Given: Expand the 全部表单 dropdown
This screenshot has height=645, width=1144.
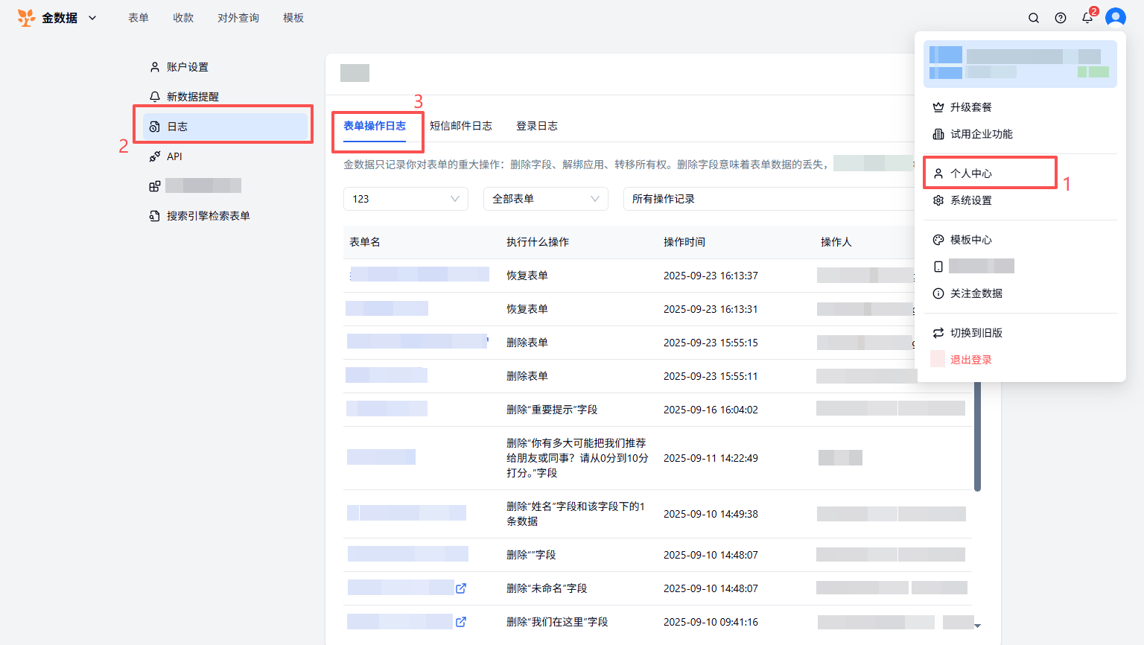Looking at the screenshot, I should (x=545, y=199).
